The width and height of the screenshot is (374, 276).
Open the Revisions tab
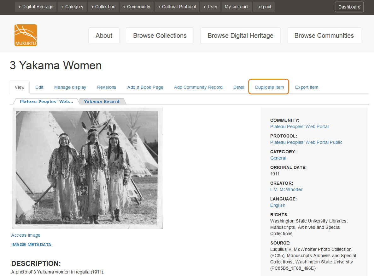[107, 87]
